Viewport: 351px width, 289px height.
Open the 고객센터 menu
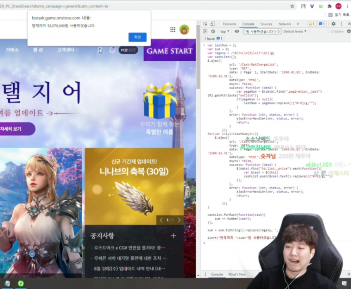(68, 50)
